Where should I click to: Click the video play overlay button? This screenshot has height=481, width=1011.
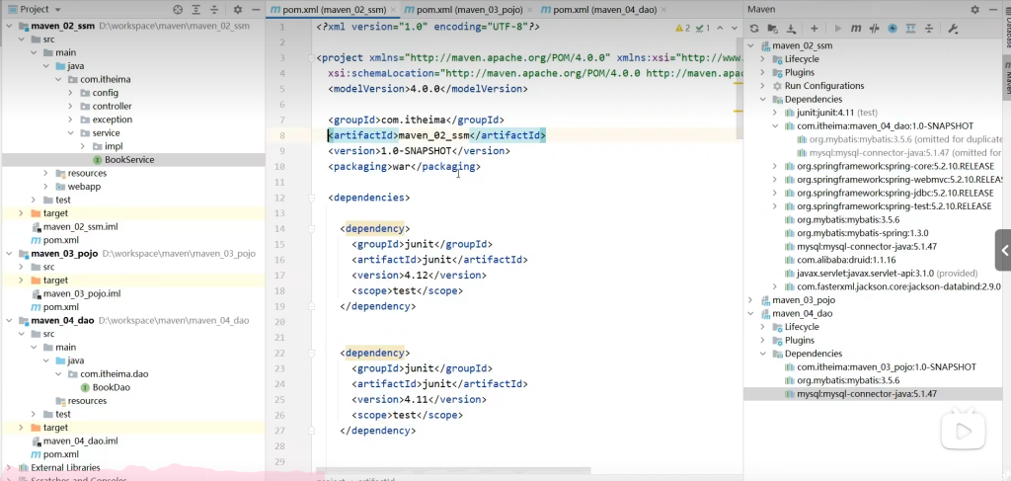(x=962, y=431)
